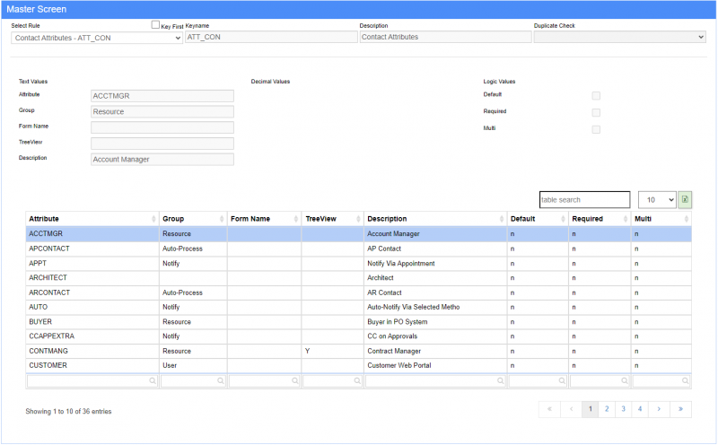This screenshot has width=718, height=445.
Task: Expand the page size dropdown showing 10
Action: (657, 200)
